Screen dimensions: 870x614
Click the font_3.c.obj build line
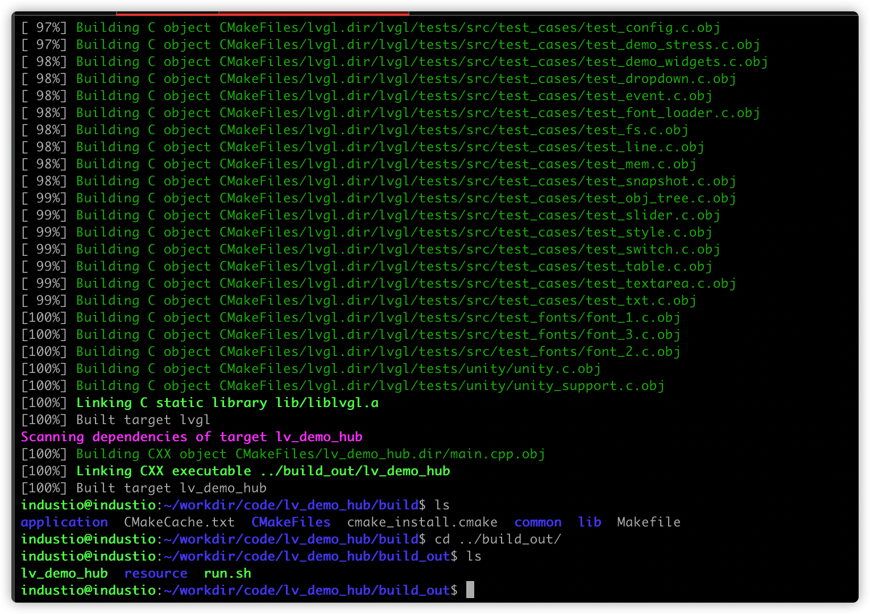coord(351,334)
